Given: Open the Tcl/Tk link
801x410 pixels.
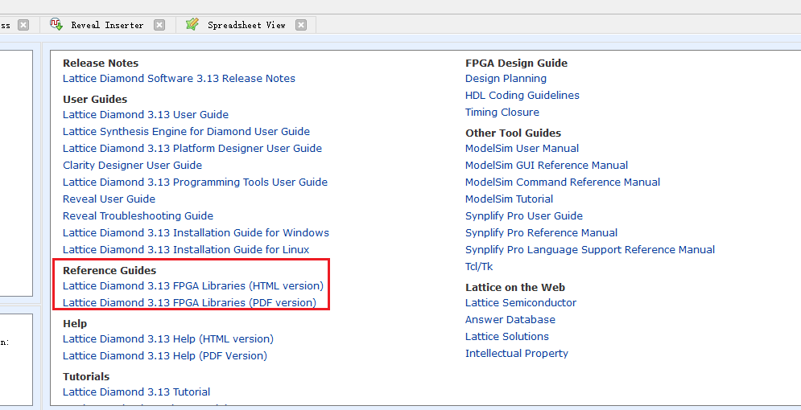Looking at the screenshot, I should tap(479, 266).
